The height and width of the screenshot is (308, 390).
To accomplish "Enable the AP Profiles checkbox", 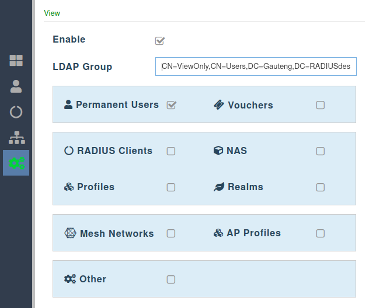I will [x=321, y=233].
